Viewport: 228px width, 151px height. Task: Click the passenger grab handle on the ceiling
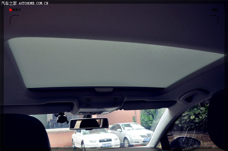click(194, 95)
